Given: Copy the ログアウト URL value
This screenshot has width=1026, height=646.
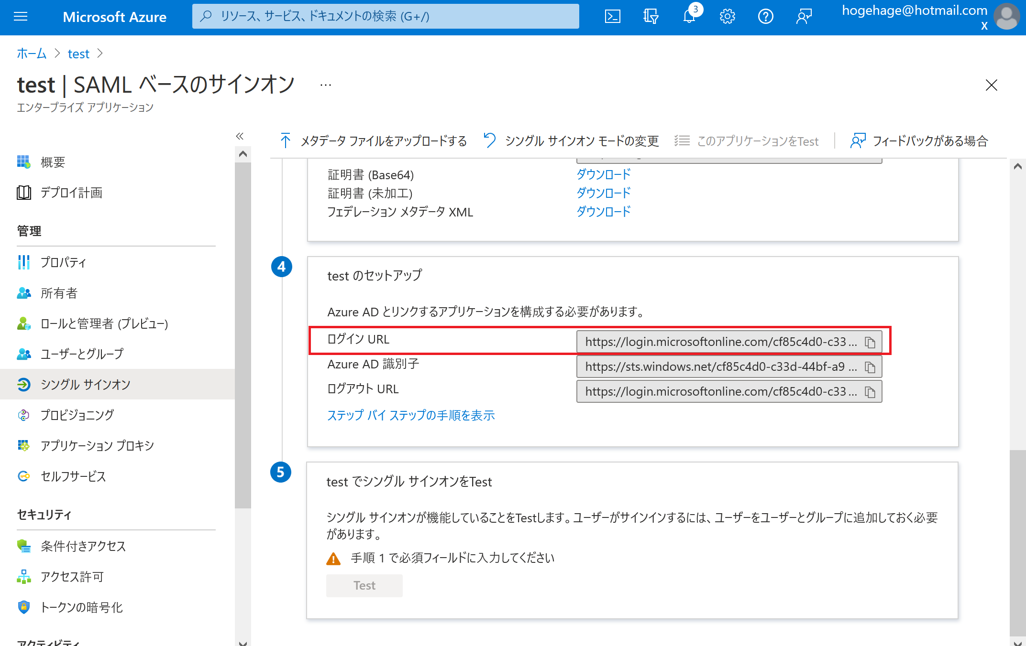Looking at the screenshot, I should (870, 392).
